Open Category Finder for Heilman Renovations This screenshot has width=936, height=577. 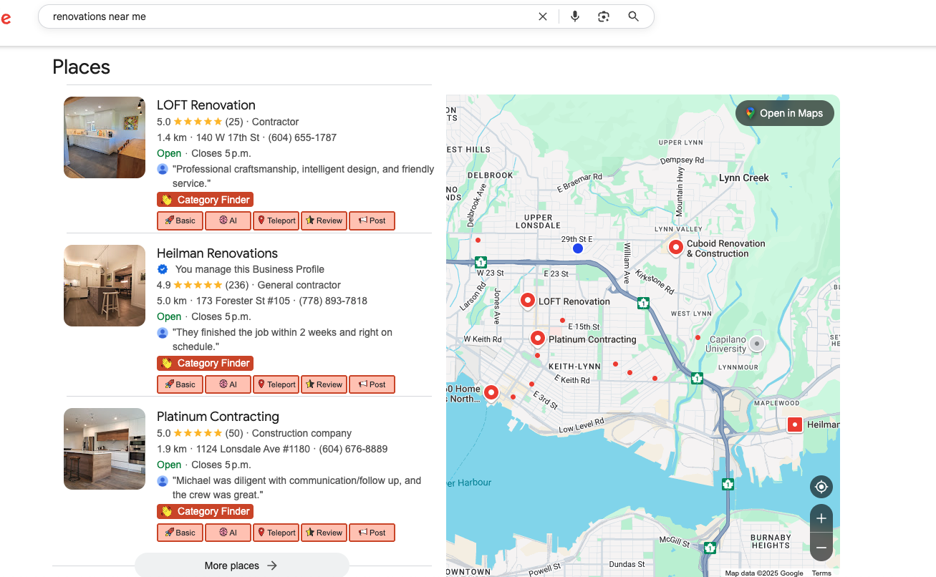(x=205, y=363)
